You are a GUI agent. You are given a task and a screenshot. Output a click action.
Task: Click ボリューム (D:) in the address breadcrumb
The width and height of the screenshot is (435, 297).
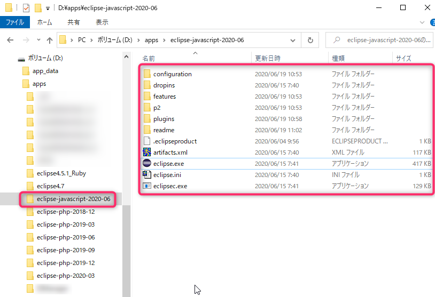(115, 40)
